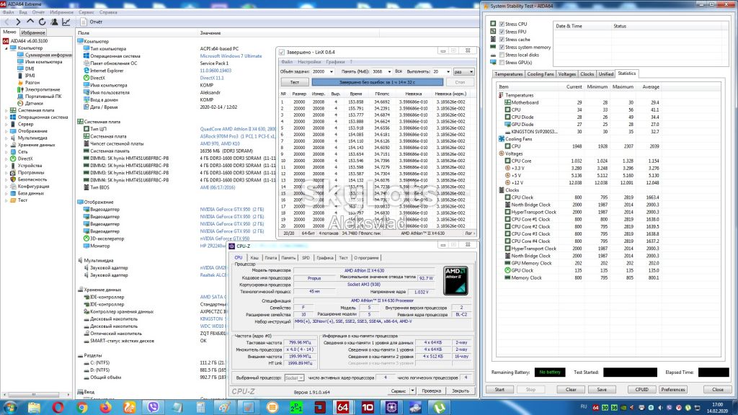
Task: Select Портативный ПК in the AIDA64 tree
Action: pyautogui.click(x=43, y=97)
